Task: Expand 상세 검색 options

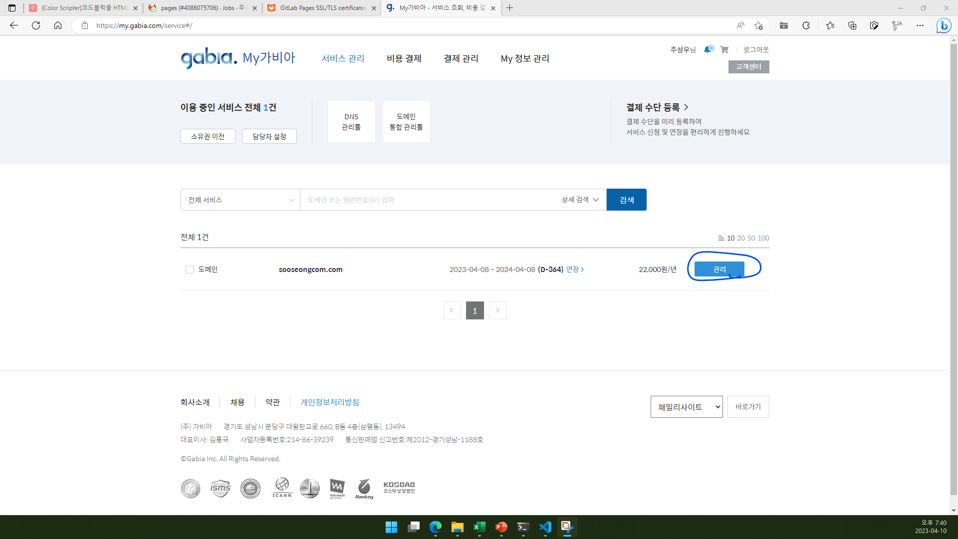Action: point(580,200)
